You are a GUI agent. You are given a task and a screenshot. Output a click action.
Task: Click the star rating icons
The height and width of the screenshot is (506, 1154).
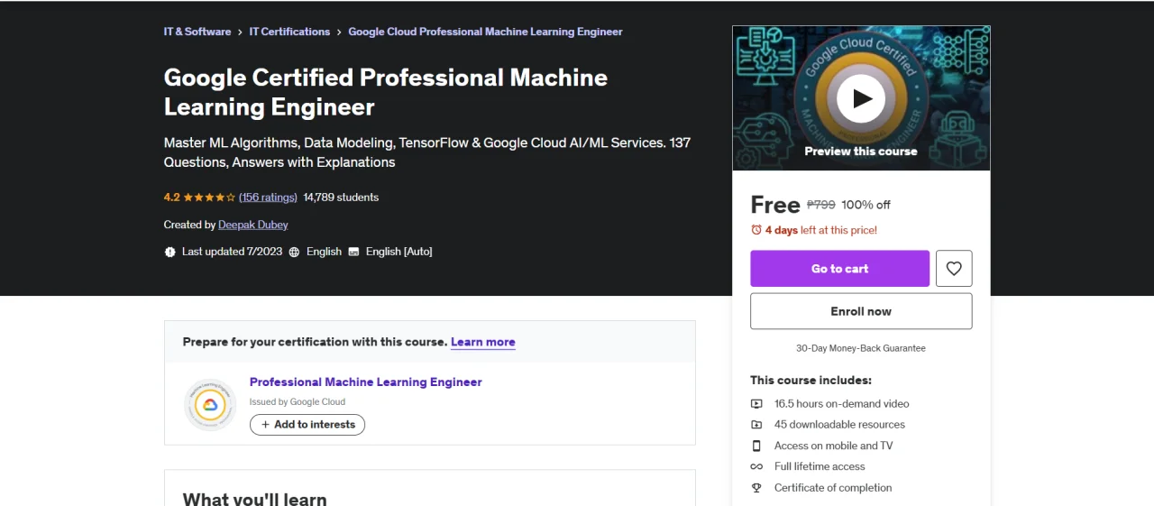[209, 198]
